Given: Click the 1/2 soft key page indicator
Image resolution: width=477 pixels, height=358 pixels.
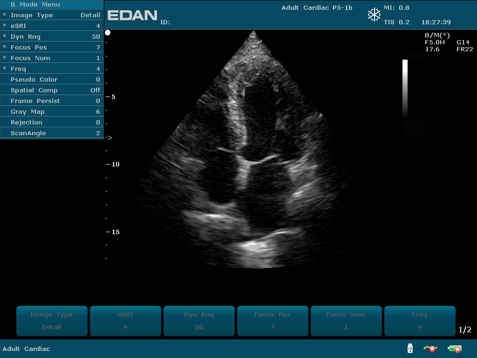Looking at the screenshot, I should (x=464, y=330).
